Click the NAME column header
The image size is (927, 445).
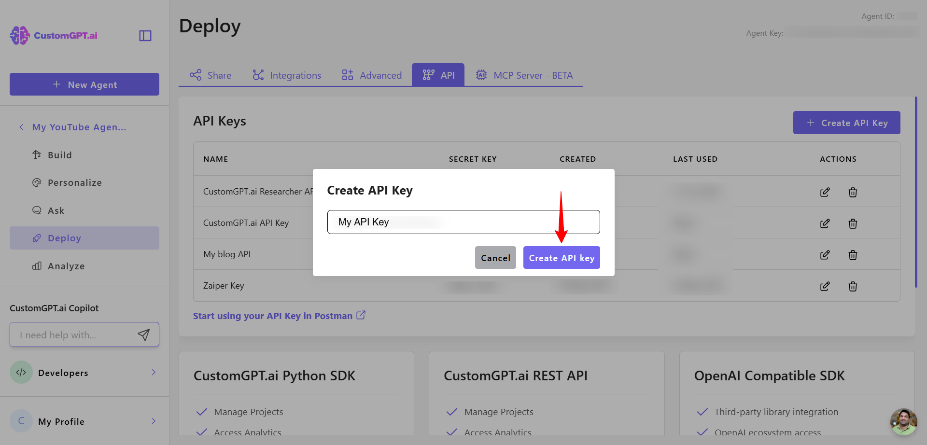pyautogui.click(x=215, y=159)
